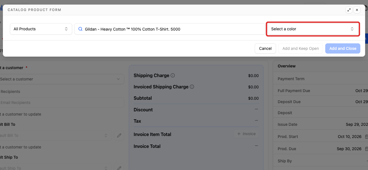Click the Full Payment Due label

click(x=294, y=91)
